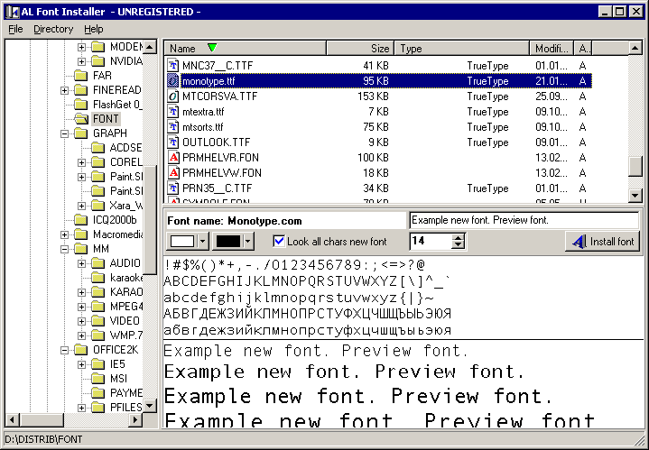Click the OFFICE2K folder icon
The image size is (649, 450).
point(80,350)
